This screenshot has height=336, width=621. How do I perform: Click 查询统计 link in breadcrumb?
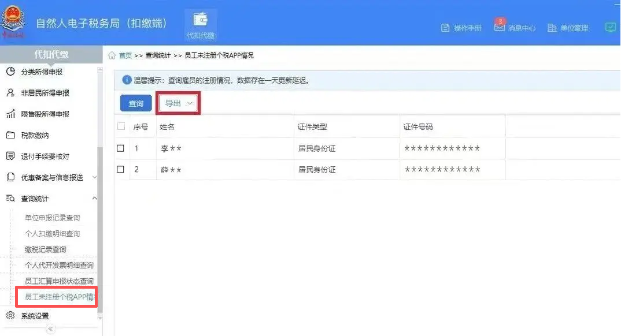(158, 55)
